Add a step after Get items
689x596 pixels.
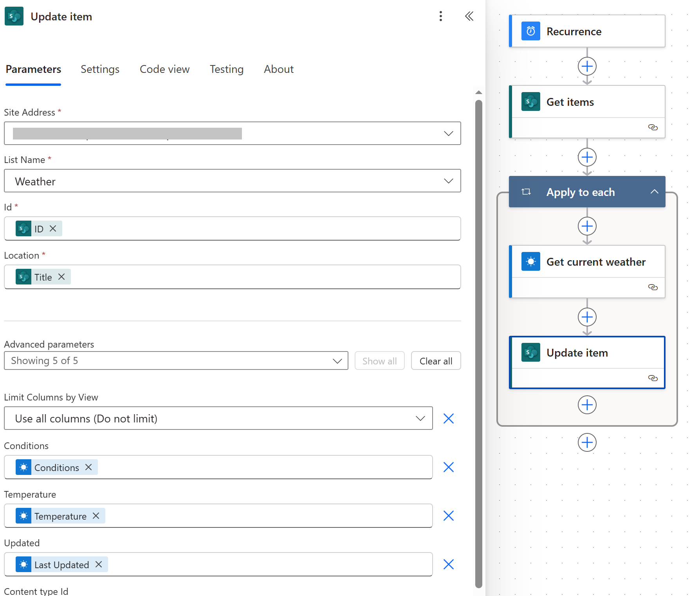(x=587, y=157)
